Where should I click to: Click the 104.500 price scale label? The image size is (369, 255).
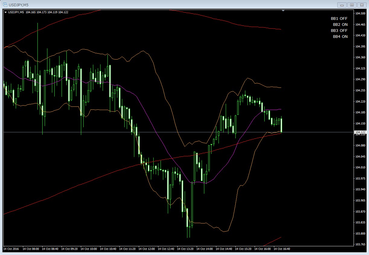(360, 14)
